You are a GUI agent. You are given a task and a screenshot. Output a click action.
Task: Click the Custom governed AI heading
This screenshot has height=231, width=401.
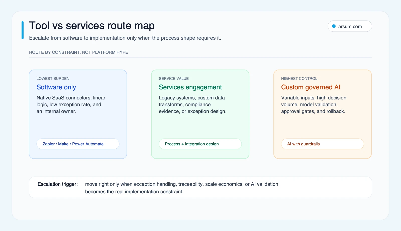coord(311,87)
